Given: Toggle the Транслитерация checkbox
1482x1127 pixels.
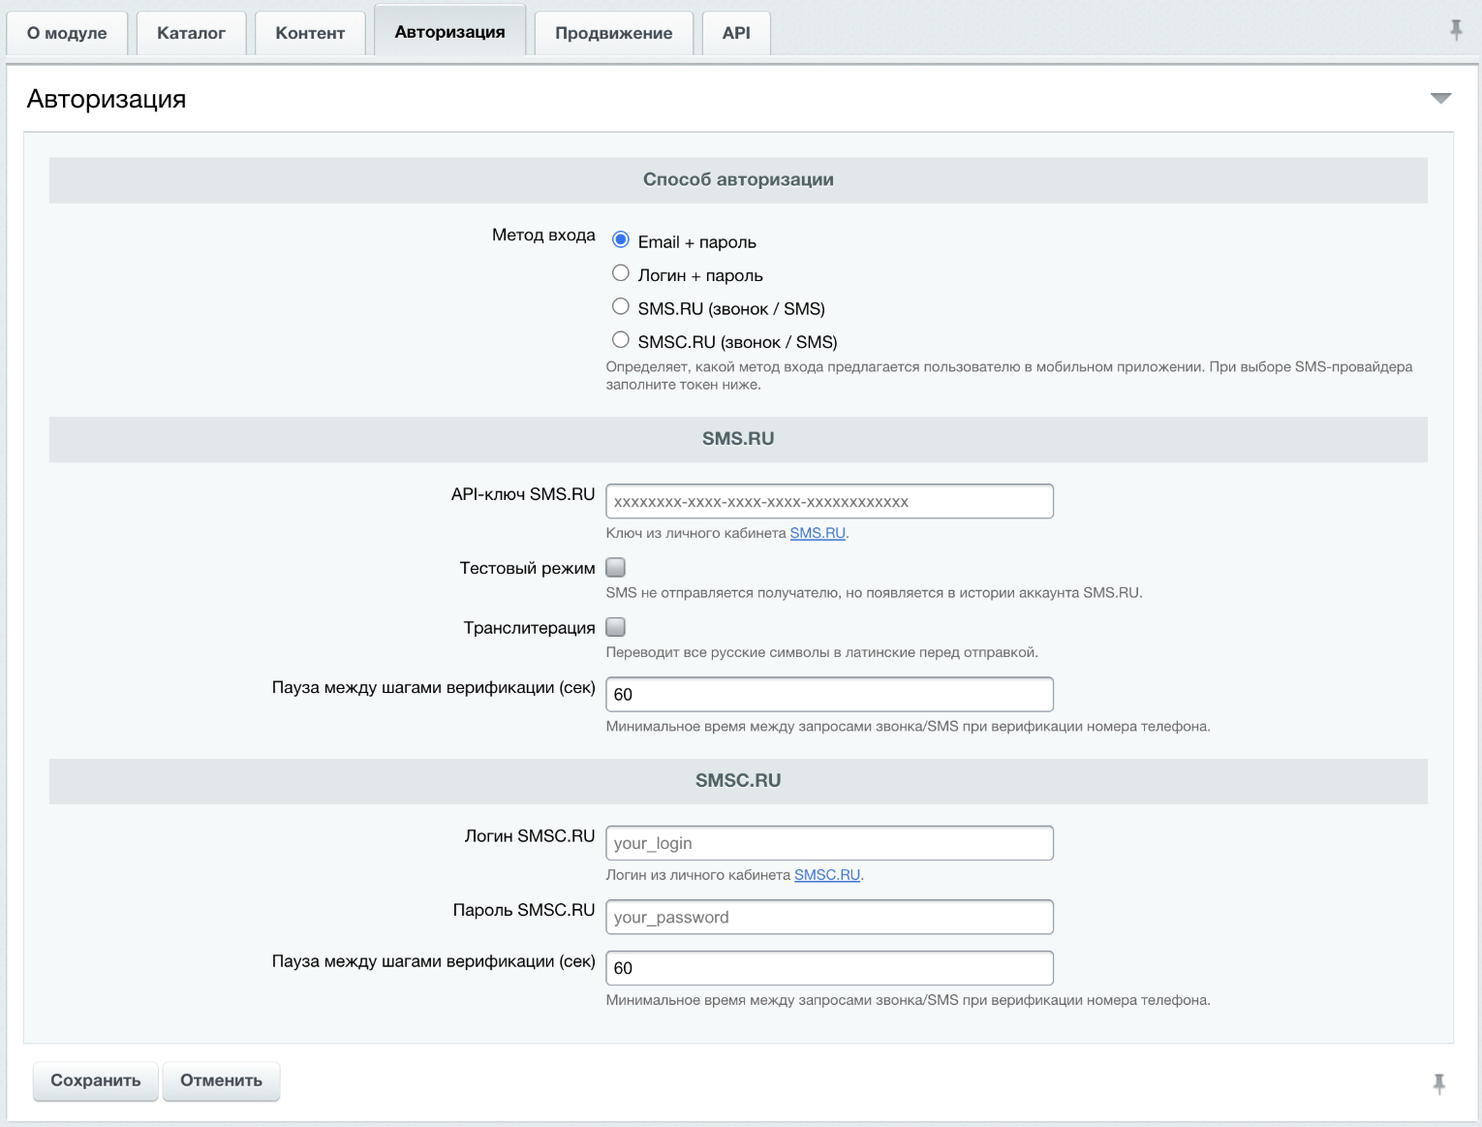Looking at the screenshot, I should [615, 627].
